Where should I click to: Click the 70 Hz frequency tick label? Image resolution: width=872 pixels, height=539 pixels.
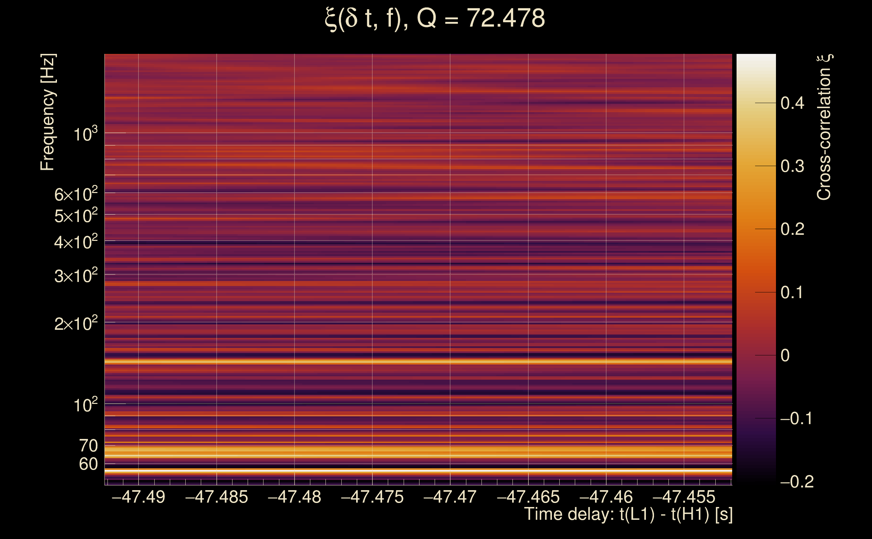click(88, 446)
